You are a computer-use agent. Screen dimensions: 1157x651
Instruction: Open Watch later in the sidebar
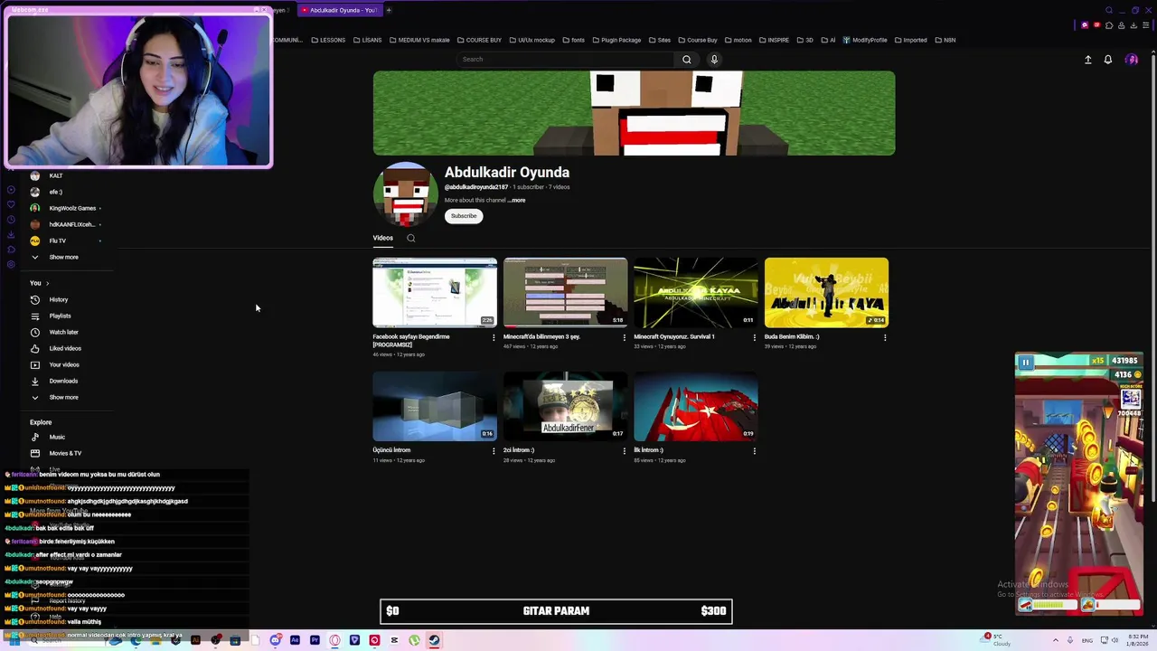coord(63,332)
